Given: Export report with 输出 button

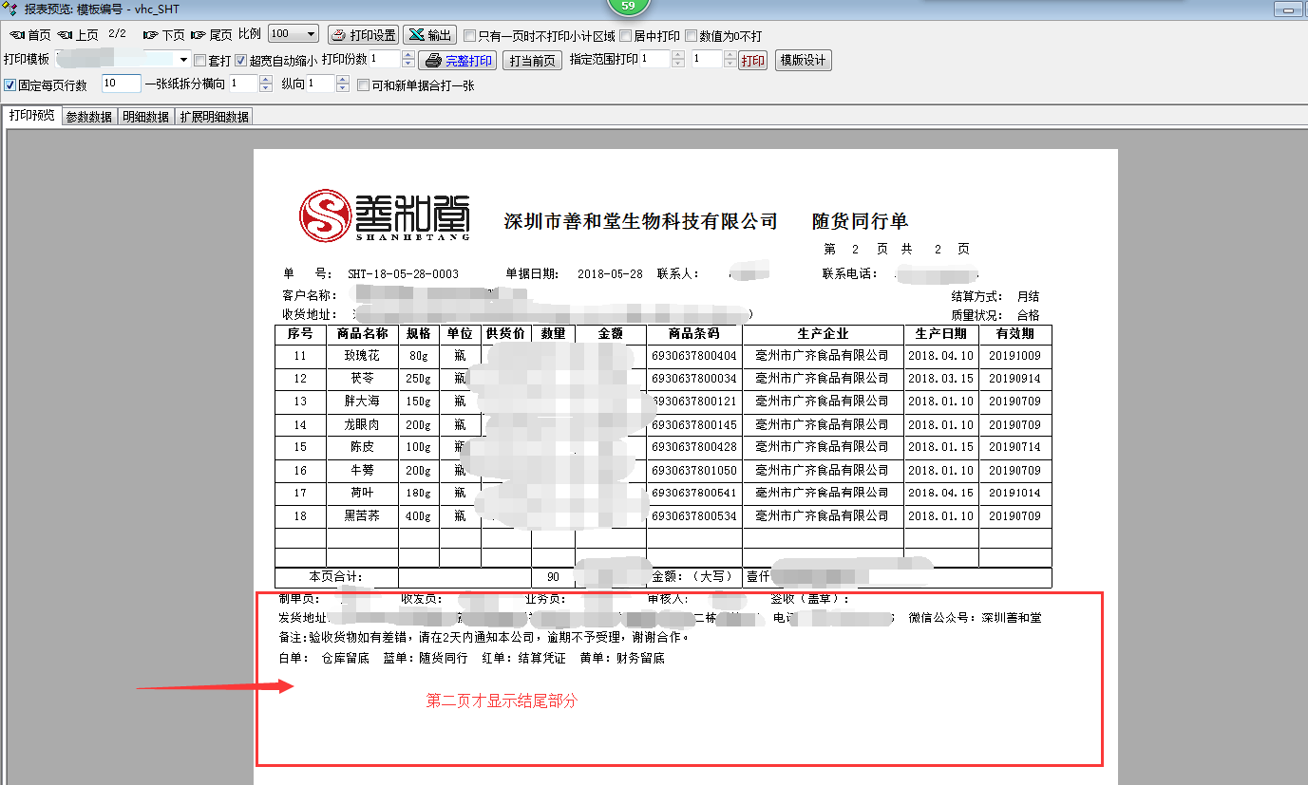Looking at the screenshot, I should pyautogui.click(x=429, y=35).
